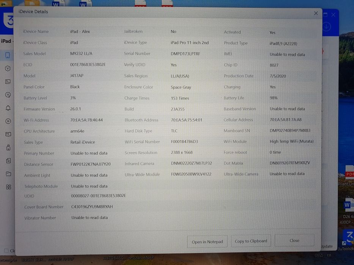Click the download arrow icon in 3uTools window
Image resolution: width=354 pixels, height=265 pixels.
[x=326, y=27]
